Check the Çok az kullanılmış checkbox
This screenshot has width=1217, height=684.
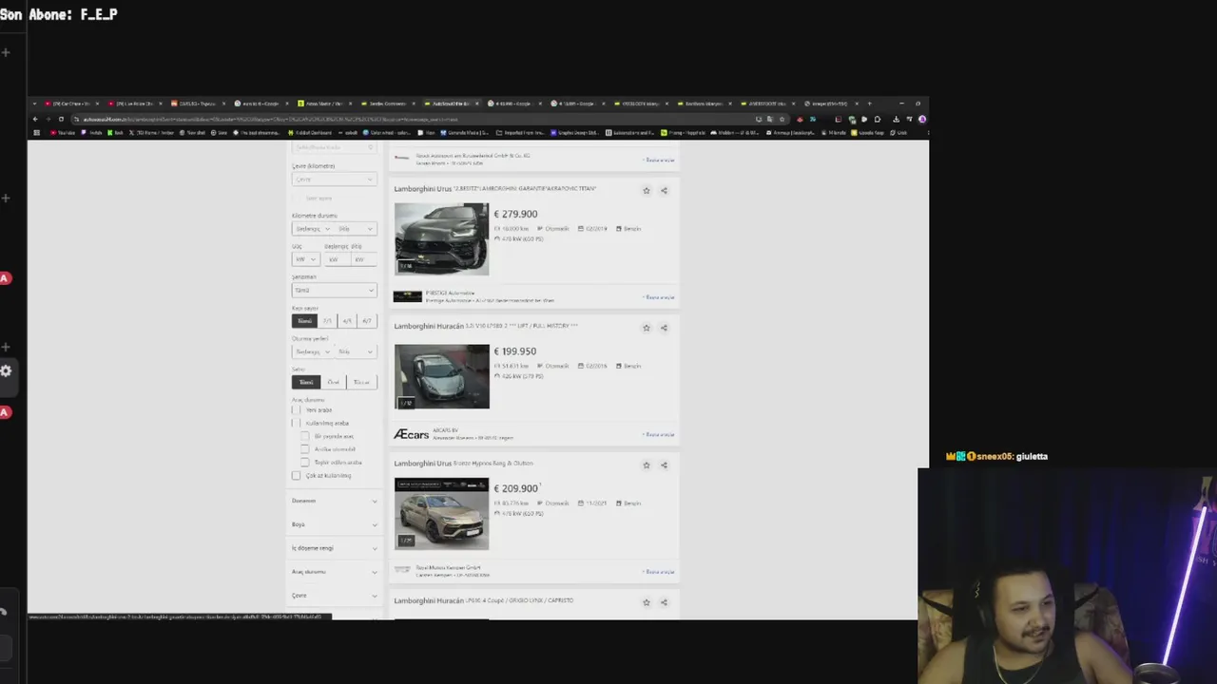coord(296,475)
